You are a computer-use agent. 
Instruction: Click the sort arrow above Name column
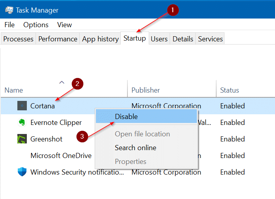point(62,82)
